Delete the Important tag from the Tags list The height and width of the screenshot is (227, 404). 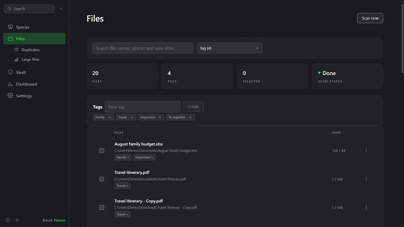160,117
